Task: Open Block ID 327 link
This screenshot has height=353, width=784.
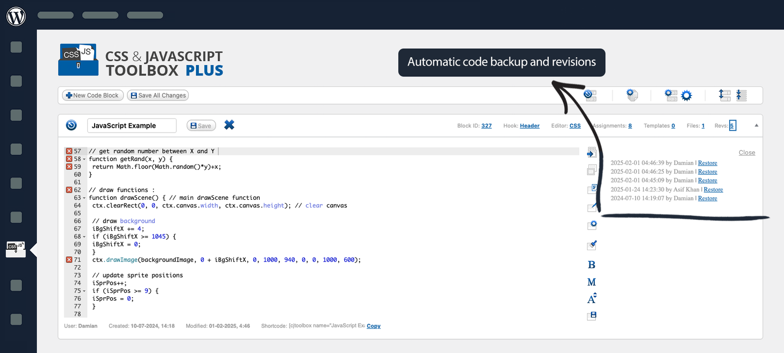Action: (x=487, y=126)
